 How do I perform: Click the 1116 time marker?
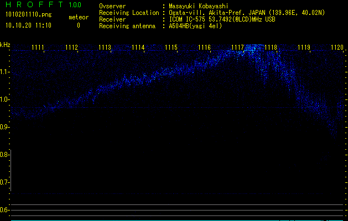click(x=204, y=48)
